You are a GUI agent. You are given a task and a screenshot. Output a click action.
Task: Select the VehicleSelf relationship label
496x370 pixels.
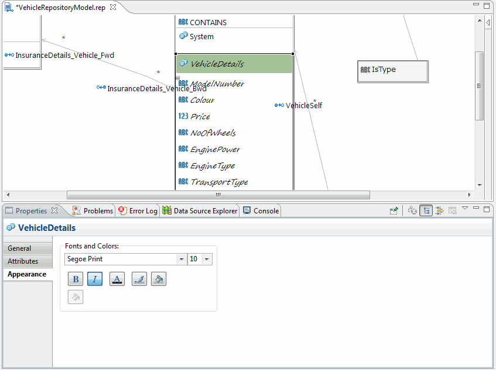(304, 105)
